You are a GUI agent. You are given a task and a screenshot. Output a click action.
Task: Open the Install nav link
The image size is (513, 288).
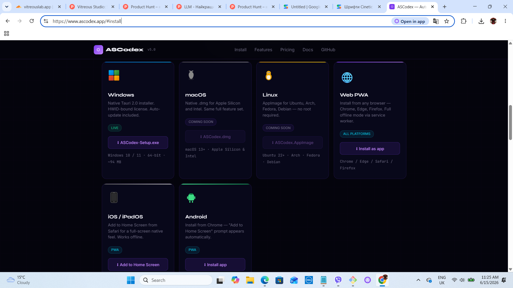point(240,50)
